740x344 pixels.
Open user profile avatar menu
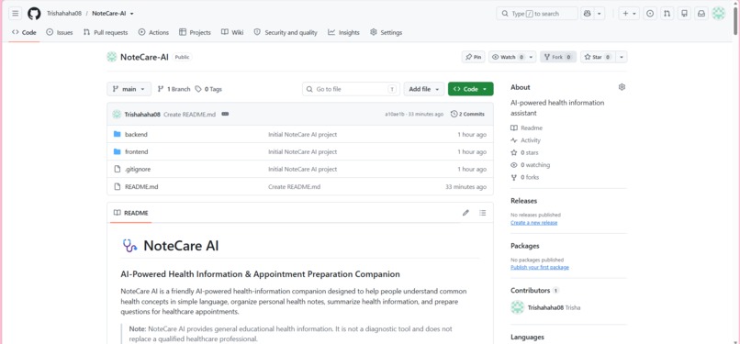(x=718, y=14)
